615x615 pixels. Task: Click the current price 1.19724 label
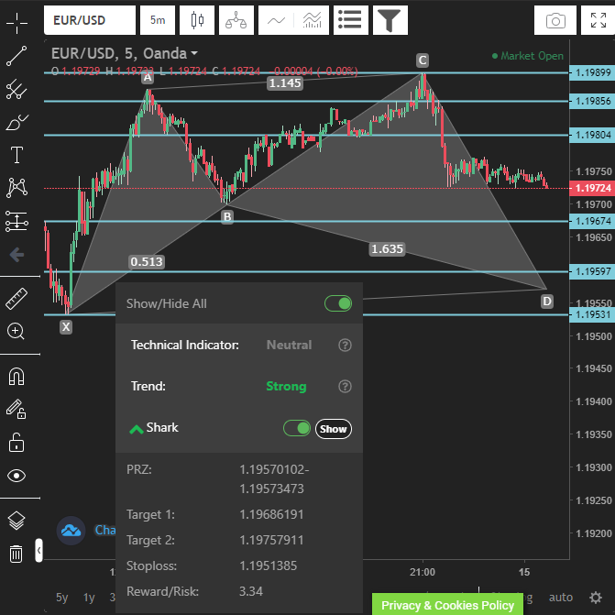point(592,188)
